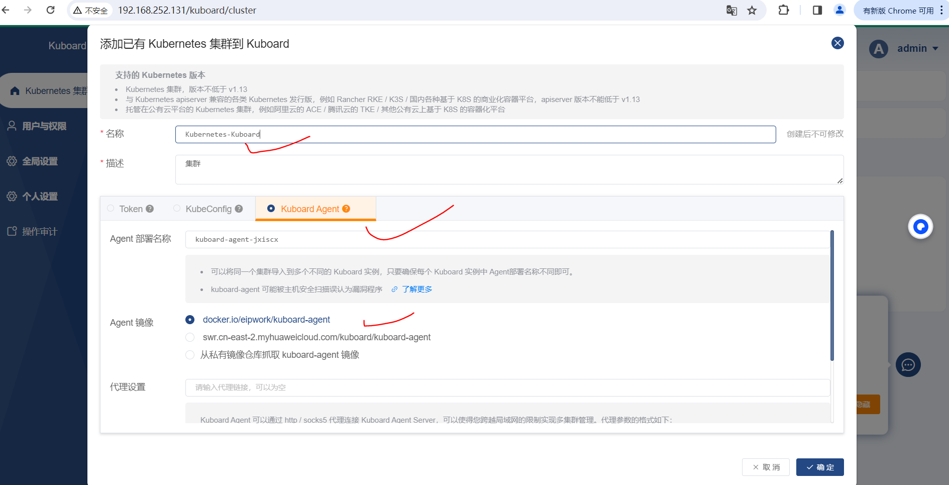949x485 pixels.
Task: Reload the page with refresh icon
Action: click(x=50, y=10)
